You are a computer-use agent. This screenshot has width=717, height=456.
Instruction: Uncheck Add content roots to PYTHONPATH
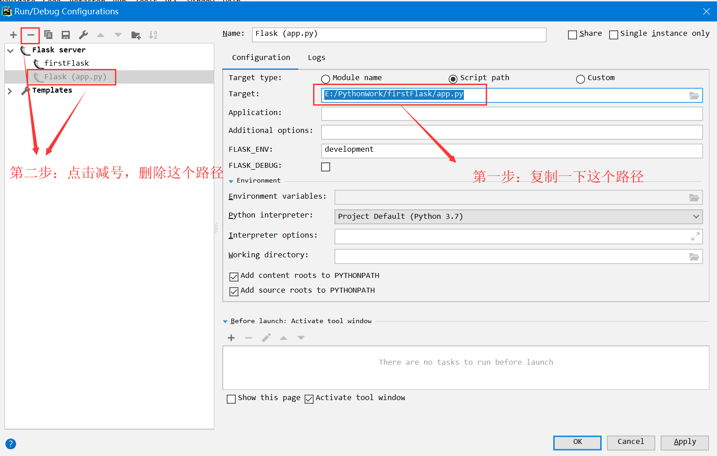[234, 277]
